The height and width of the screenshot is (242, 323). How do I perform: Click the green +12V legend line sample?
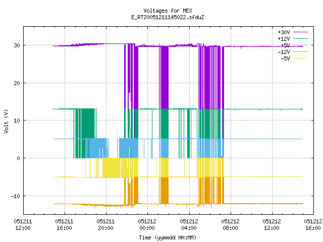coord(300,38)
